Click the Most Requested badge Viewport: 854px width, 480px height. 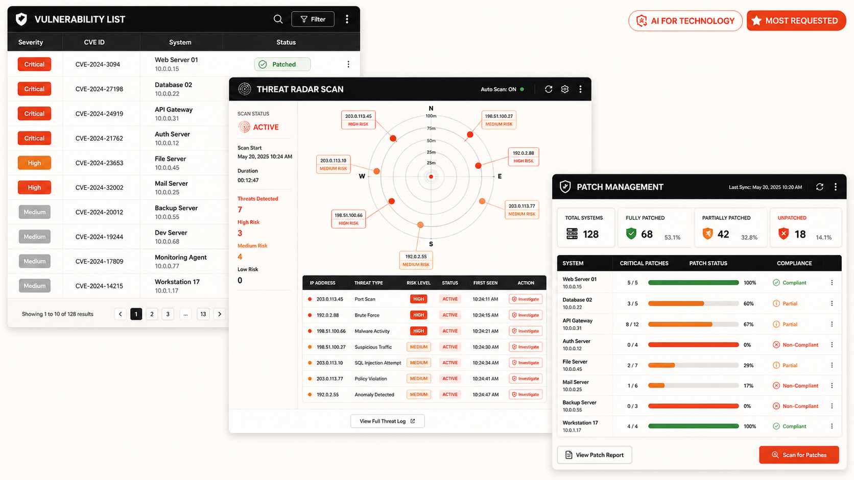tap(796, 21)
